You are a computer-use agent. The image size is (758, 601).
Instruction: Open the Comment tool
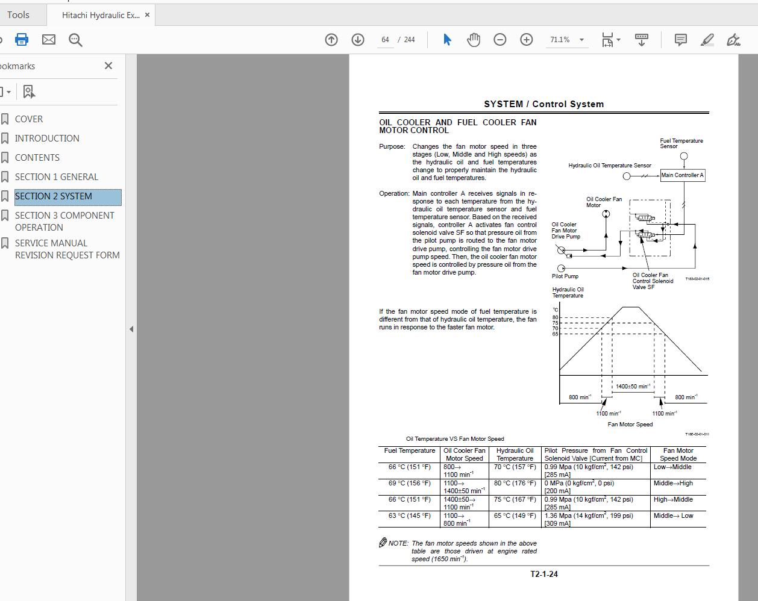[680, 40]
